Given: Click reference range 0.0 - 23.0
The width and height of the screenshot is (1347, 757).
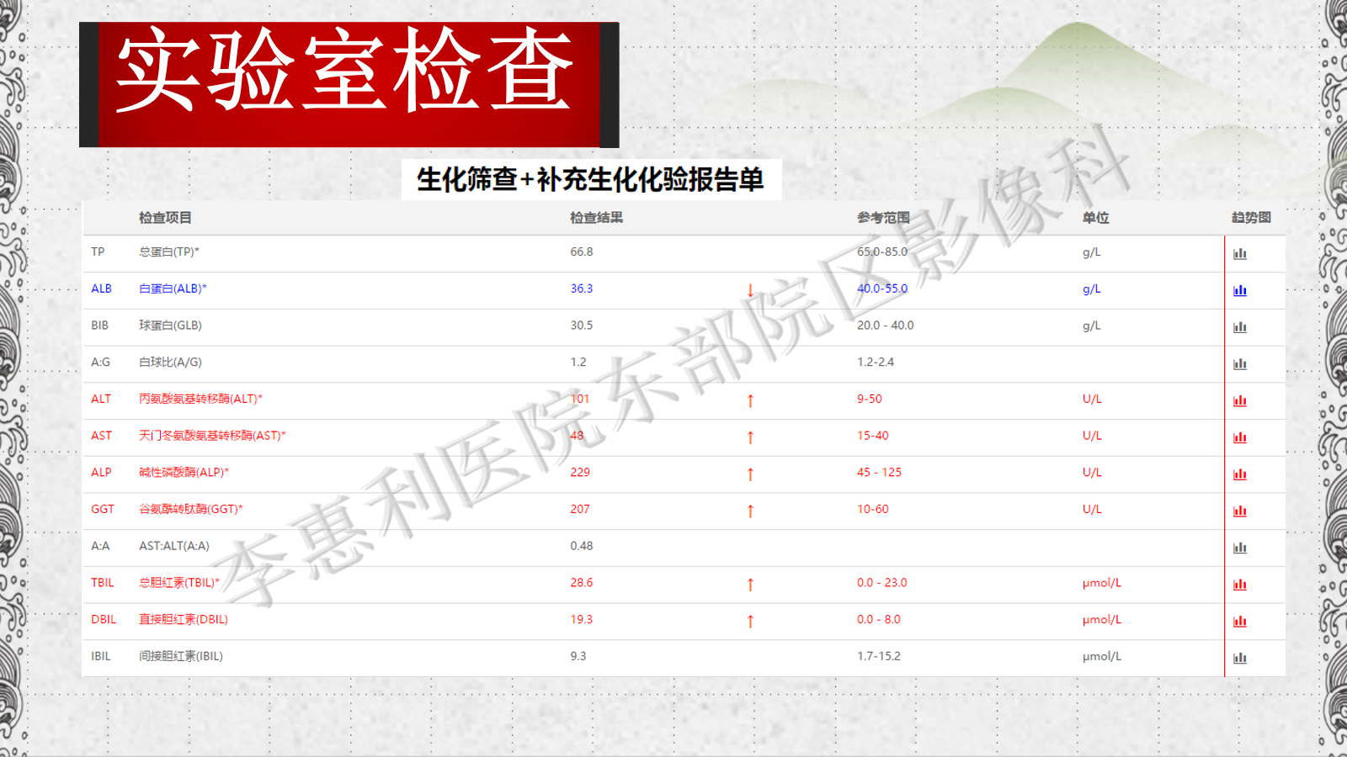Looking at the screenshot, I should tap(882, 582).
